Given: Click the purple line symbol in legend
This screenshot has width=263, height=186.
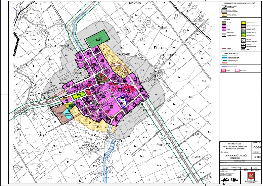Looking at the screenshot, I should click(224, 66).
